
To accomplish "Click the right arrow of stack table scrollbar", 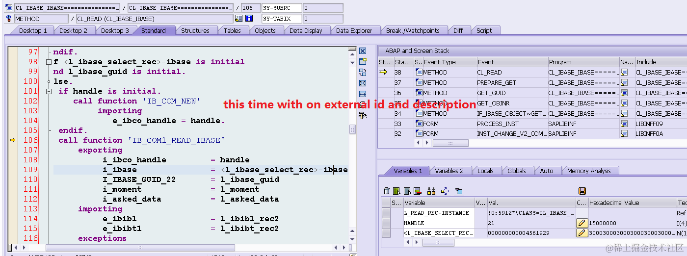I will 427,143.
